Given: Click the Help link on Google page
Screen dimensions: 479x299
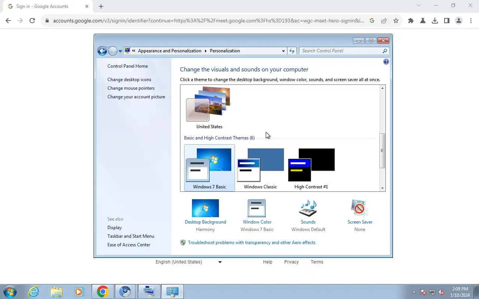Looking at the screenshot, I should [268, 262].
